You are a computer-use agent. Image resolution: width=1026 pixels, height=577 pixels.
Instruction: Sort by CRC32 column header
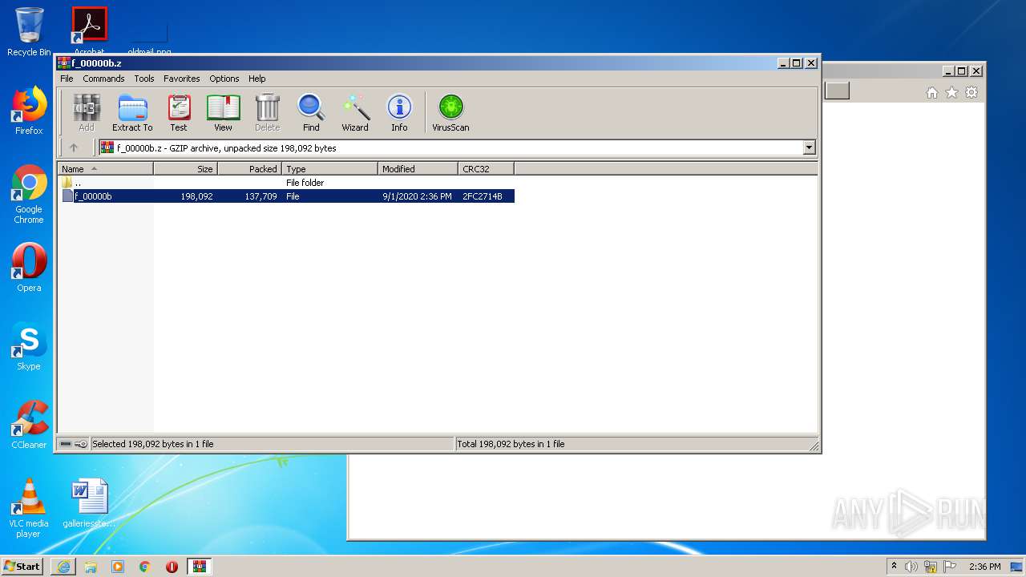[x=486, y=168]
